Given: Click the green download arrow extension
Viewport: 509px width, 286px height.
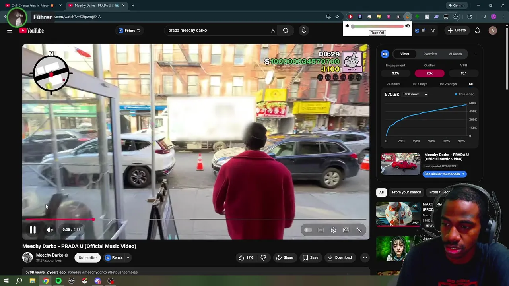Looking at the screenshot, I should (x=417, y=17).
